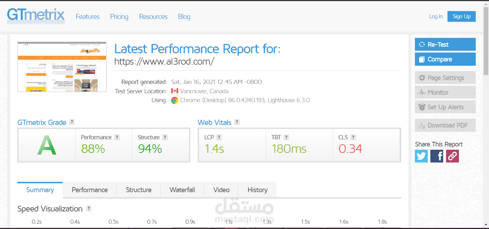Click the grade letter A
Viewport: 489px width, 229px height.
[47, 146]
